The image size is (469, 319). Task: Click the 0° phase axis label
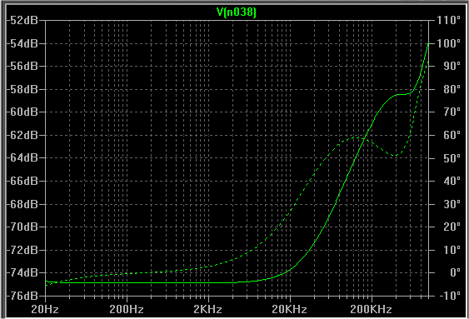coord(455,272)
